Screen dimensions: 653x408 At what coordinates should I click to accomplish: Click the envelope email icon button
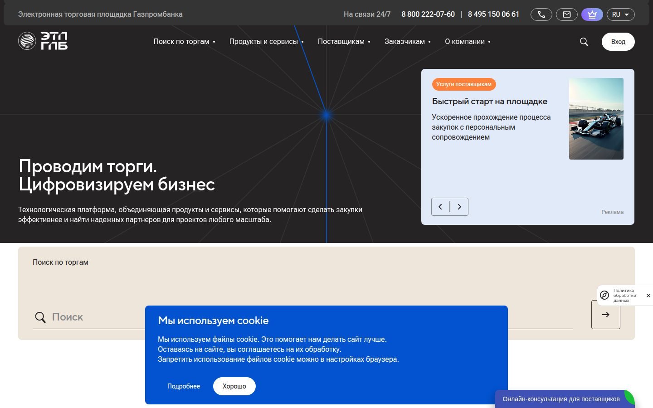[x=567, y=15]
